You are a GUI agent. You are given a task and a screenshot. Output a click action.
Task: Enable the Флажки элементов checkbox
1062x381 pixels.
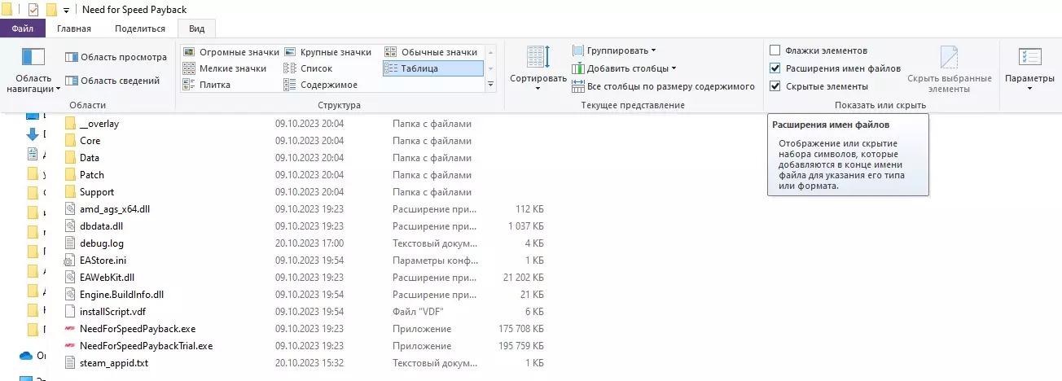click(775, 50)
